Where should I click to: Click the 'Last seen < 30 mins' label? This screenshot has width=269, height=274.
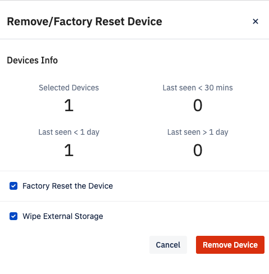pyautogui.click(x=198, y=88)
